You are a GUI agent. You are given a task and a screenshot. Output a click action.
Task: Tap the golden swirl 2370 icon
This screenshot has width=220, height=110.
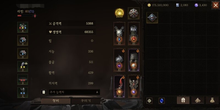(x=119, y=13)
